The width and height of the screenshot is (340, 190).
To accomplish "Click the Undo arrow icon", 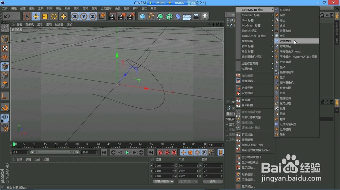I will pyautogui.click(x=7, y=16).
